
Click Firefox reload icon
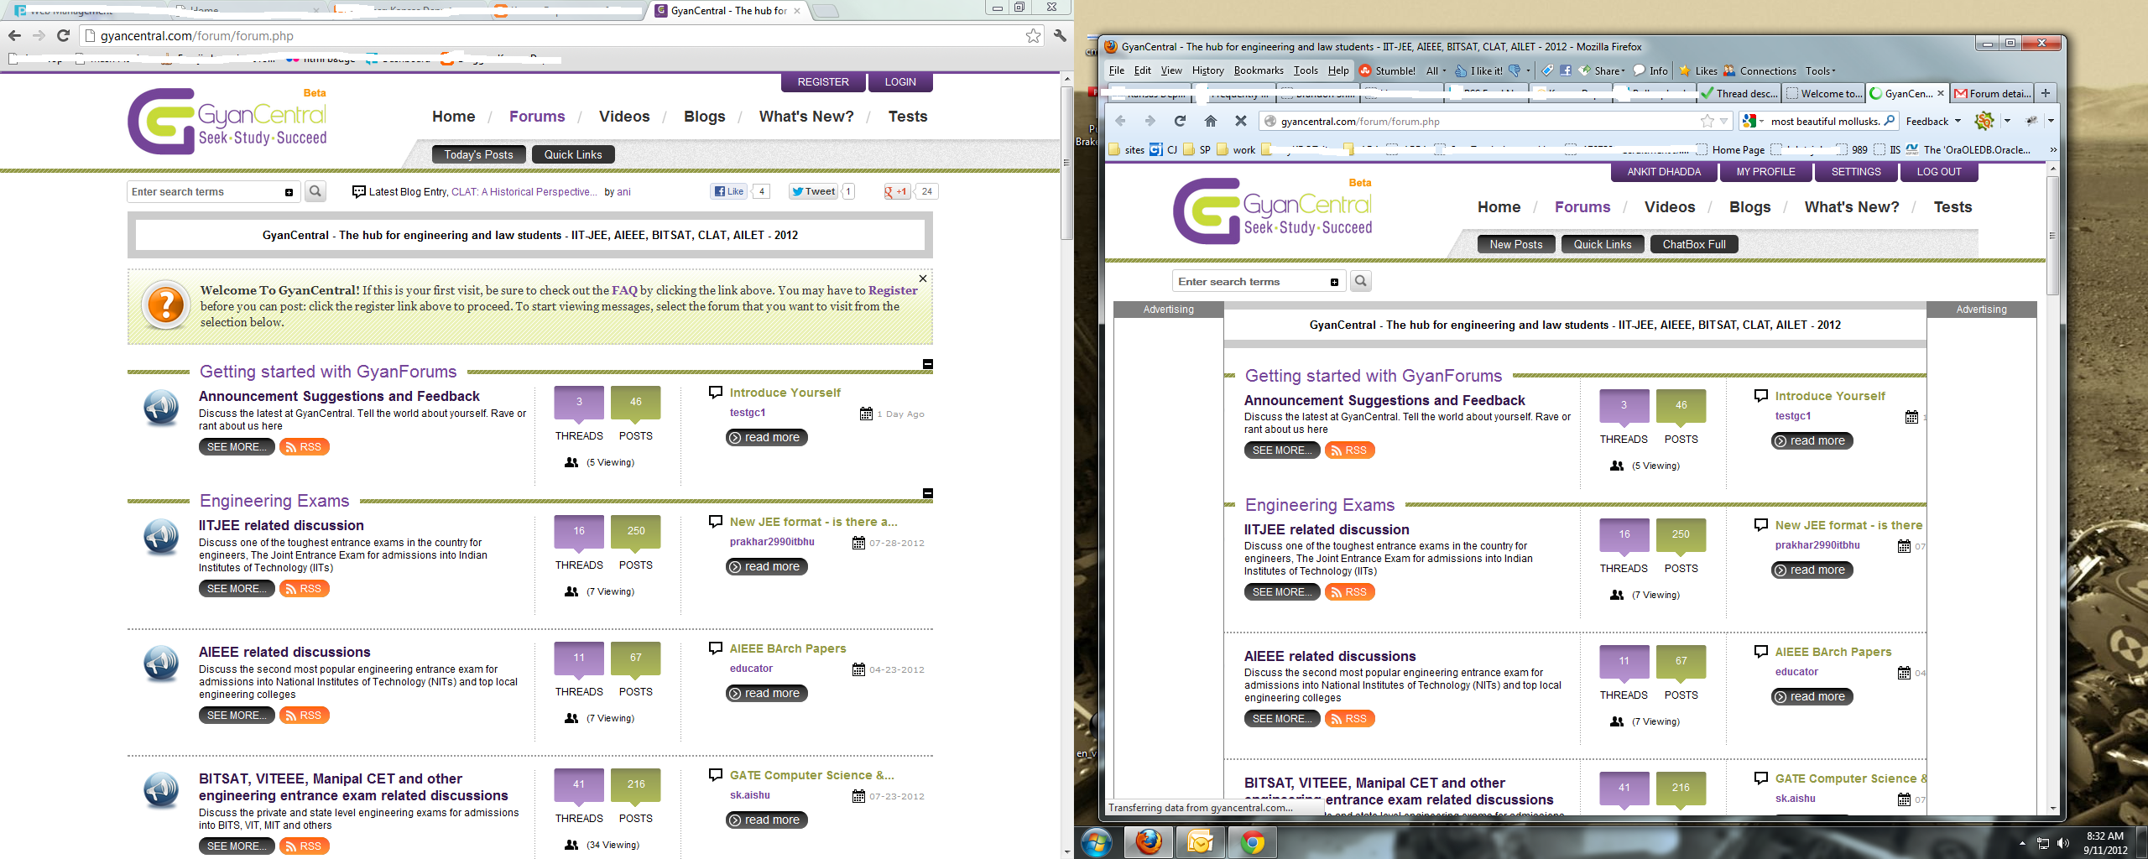(1180, 121)
